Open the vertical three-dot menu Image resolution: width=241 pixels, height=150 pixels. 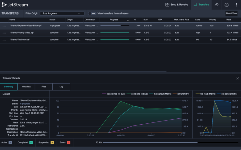click(x=236, y=5)
